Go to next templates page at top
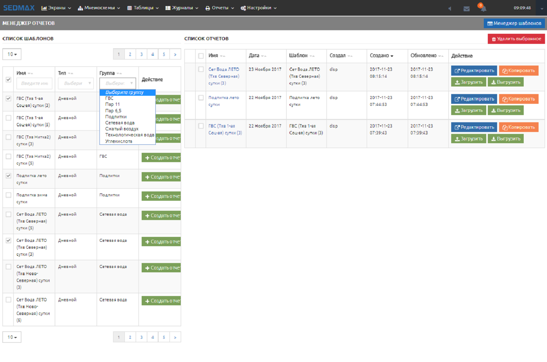The height and width of the screenshot is (362, 547). pyautogui.click(x=175, y=54)
